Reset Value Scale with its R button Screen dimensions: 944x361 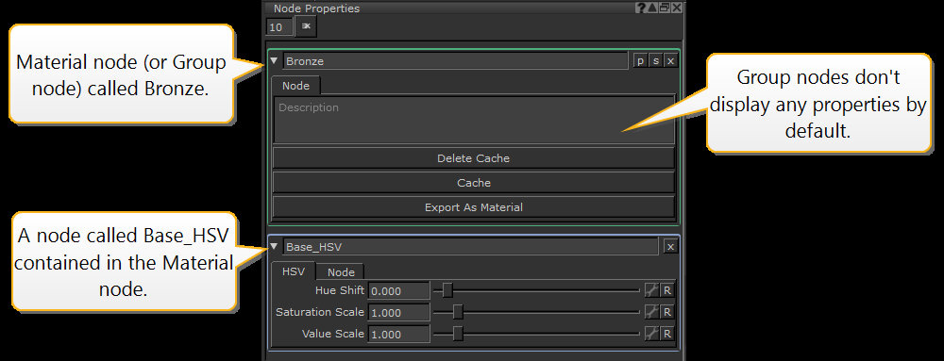click(667, 334)
